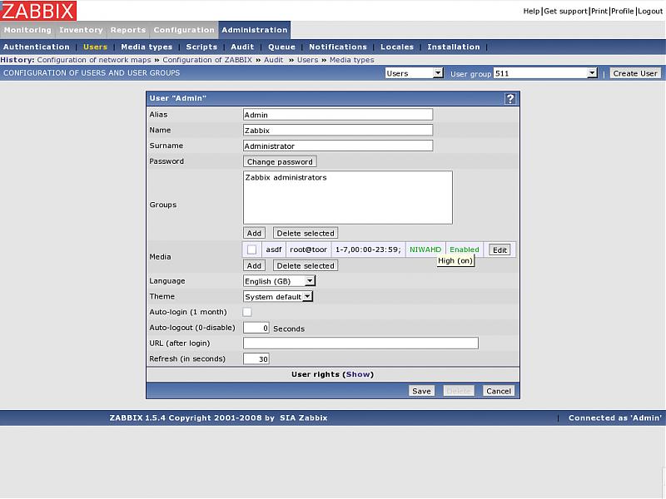Save the user settings
This screenshot has width=666, height=499.
click(x=421, y=391)
